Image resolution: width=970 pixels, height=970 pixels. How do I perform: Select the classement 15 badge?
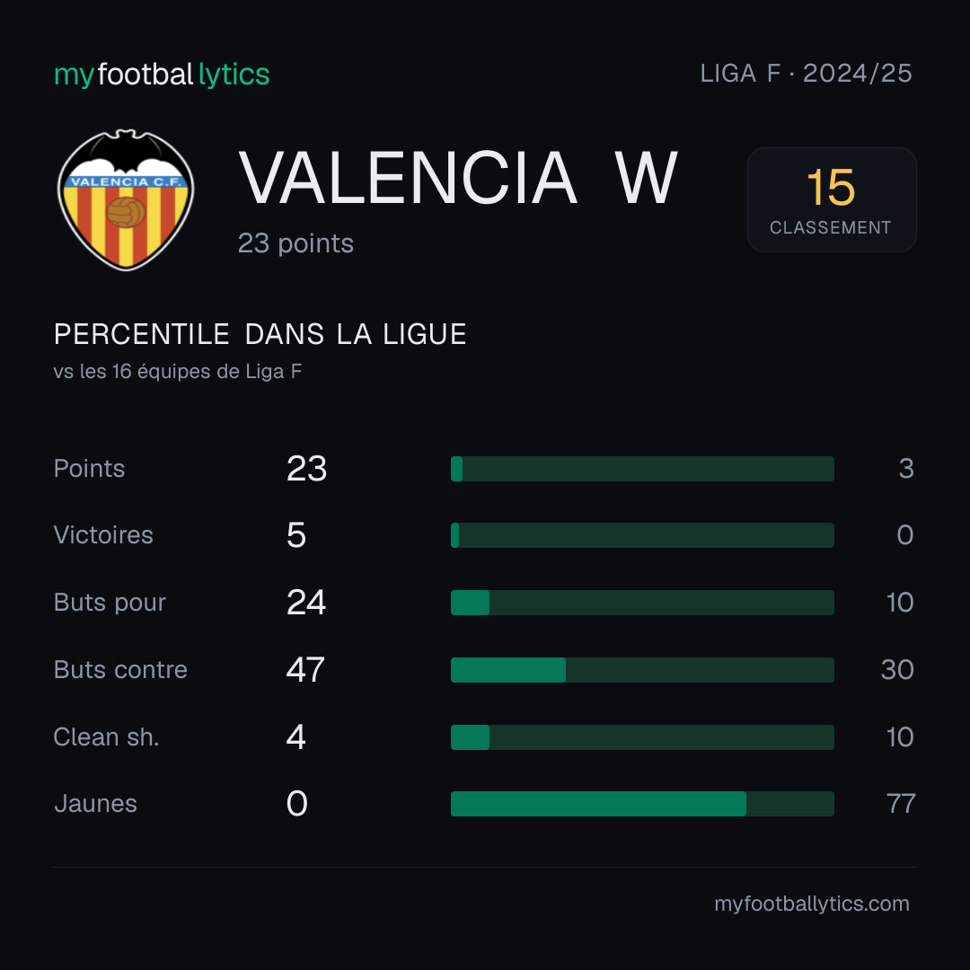pos(832,199)
